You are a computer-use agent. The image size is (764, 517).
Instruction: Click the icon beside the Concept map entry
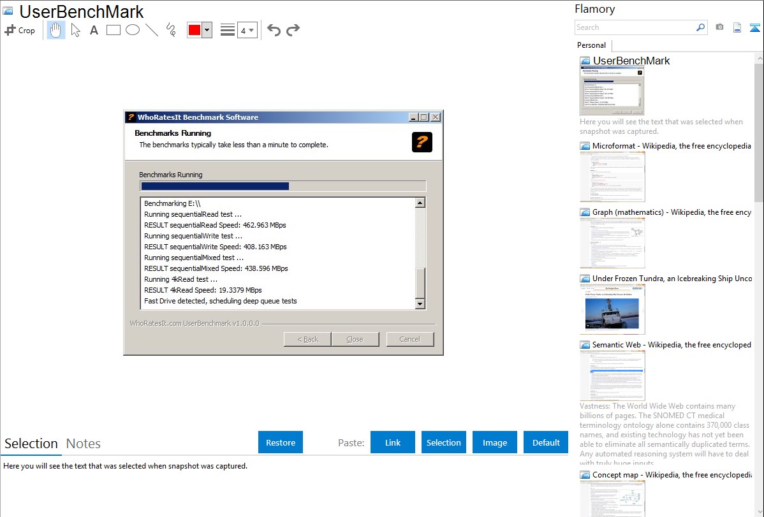[x=585, y=475]
